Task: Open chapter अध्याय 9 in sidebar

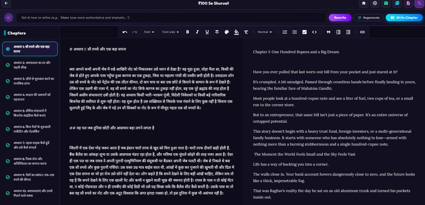Action: [30, 177]
